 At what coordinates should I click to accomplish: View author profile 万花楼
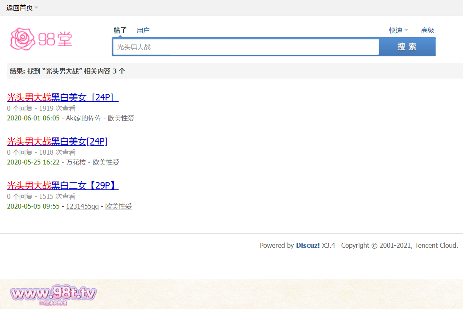point(76,162)
